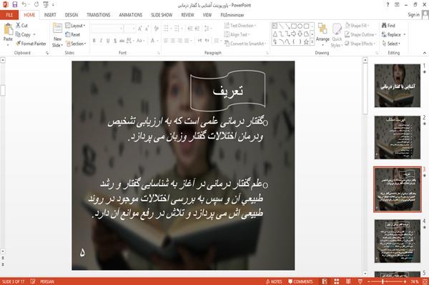Open the Align Text dropdown
The height and width of the screenshot is (285, 429).
(237, 35)
